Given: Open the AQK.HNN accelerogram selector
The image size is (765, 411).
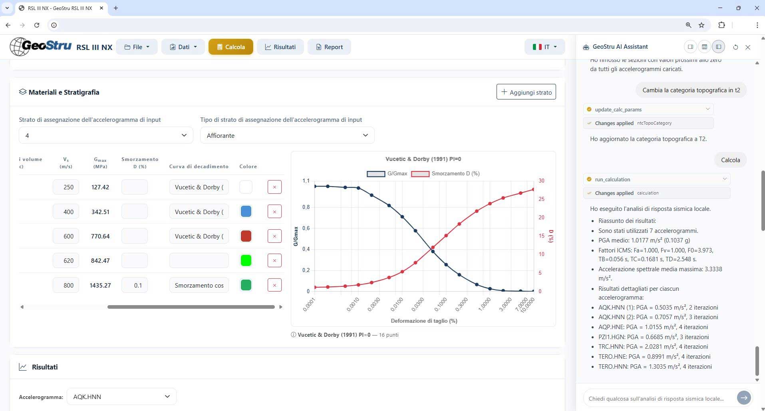Looking at the screenshot, I should click(x=121, y=397).
